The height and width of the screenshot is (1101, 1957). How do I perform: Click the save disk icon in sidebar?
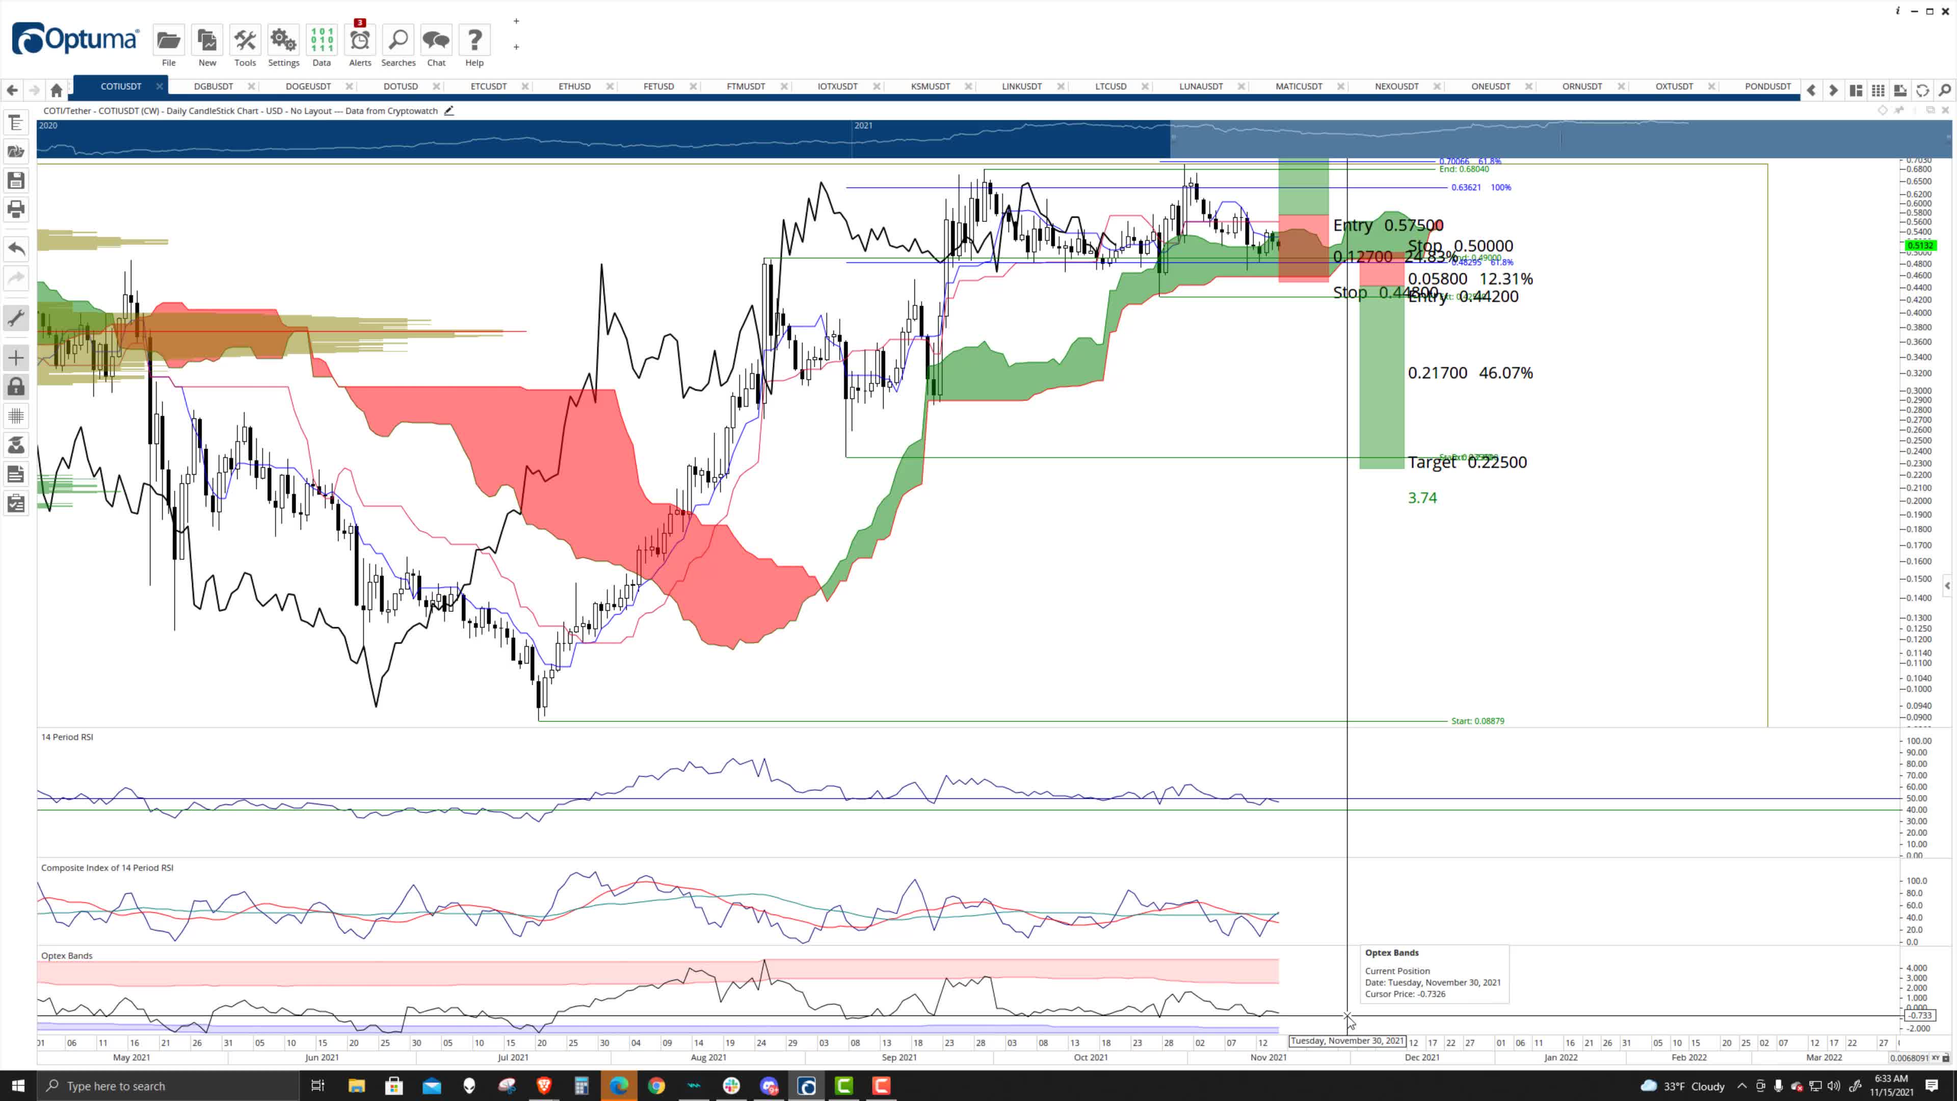tap(16, 180)
